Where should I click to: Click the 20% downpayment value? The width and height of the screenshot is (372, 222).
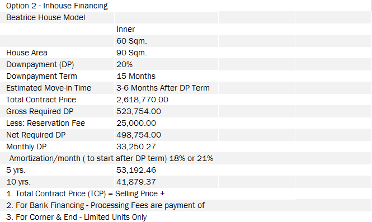pyautogui.click(x=125, y=64)
